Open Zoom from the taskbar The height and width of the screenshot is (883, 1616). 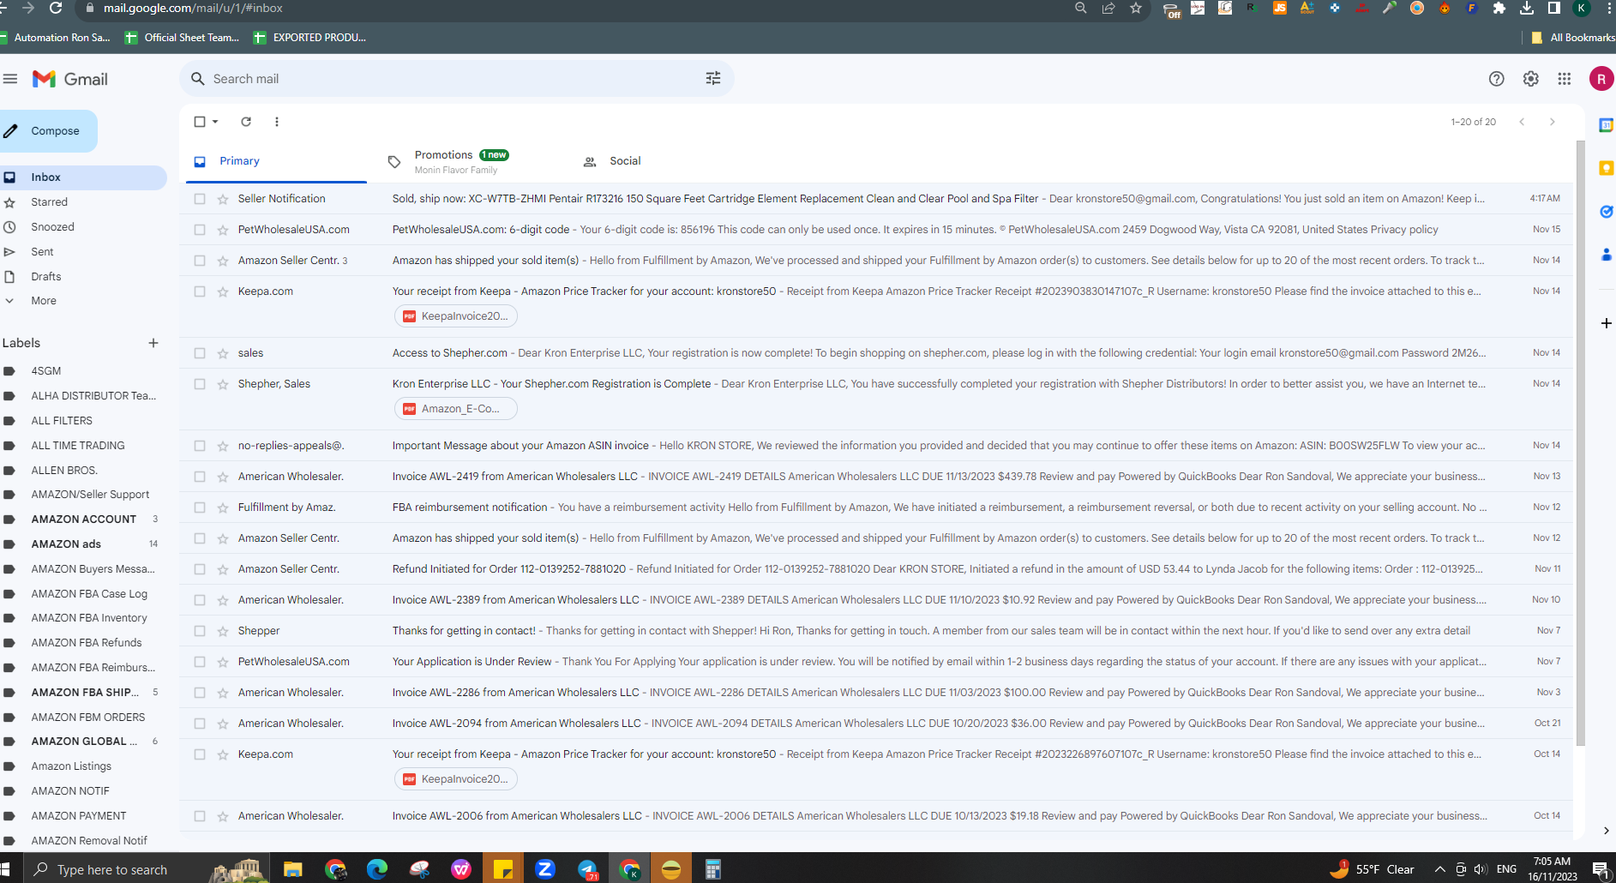pos(545,869)
